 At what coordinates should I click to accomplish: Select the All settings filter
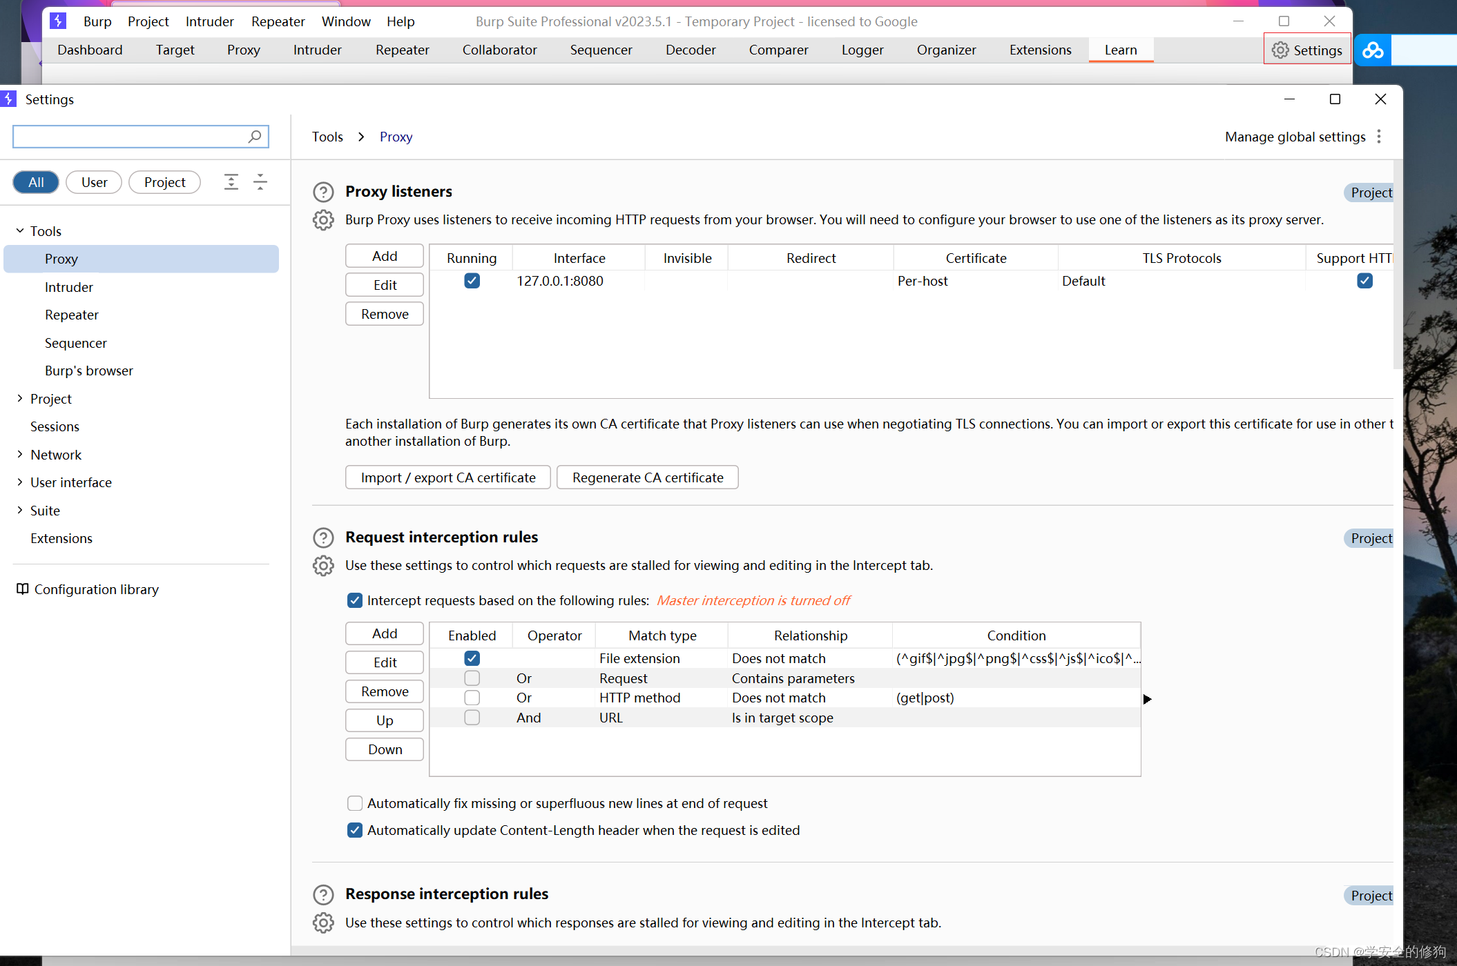(36, 182)
